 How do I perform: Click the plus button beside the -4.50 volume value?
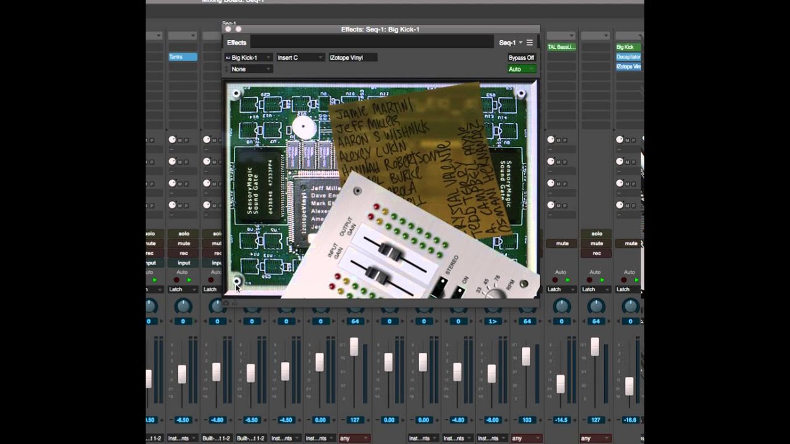point(299,420)
